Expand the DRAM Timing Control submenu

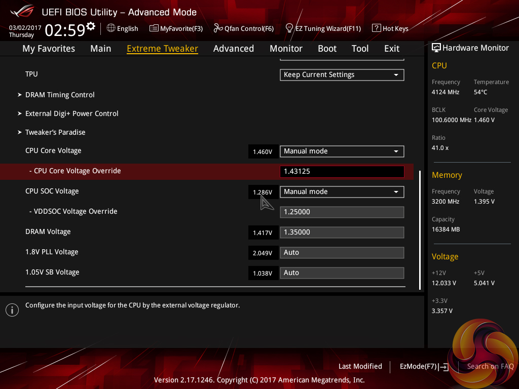[x=60, y=95]
